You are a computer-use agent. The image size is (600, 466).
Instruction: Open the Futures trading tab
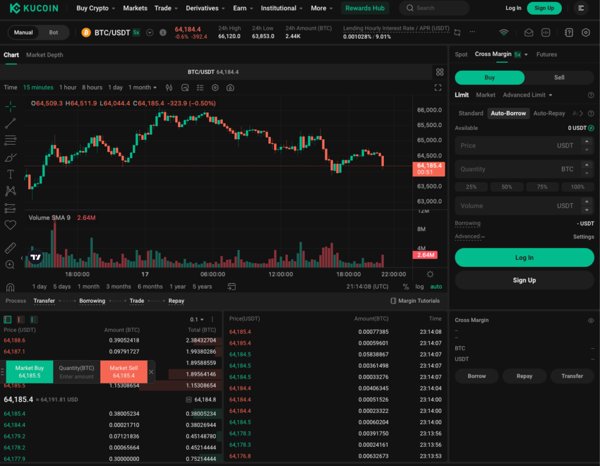click(x=546, y=54)
